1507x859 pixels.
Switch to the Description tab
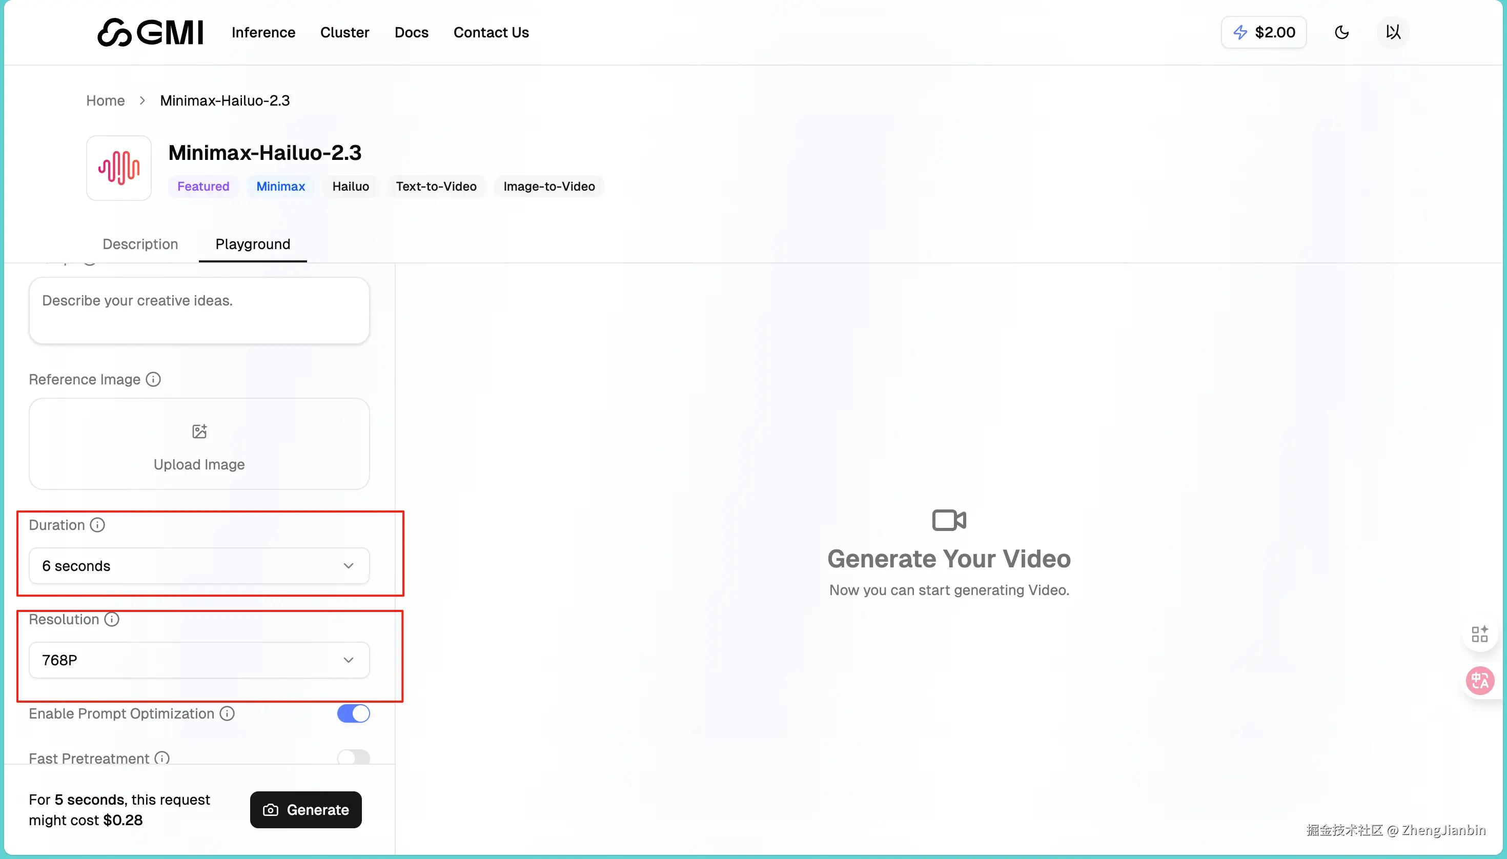[x=140, y=244]
